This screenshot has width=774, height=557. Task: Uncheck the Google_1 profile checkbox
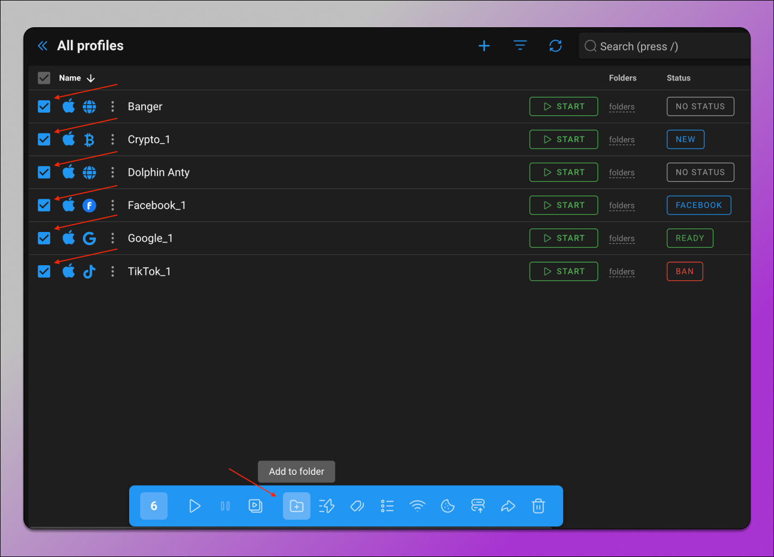(x=44, y=238)
